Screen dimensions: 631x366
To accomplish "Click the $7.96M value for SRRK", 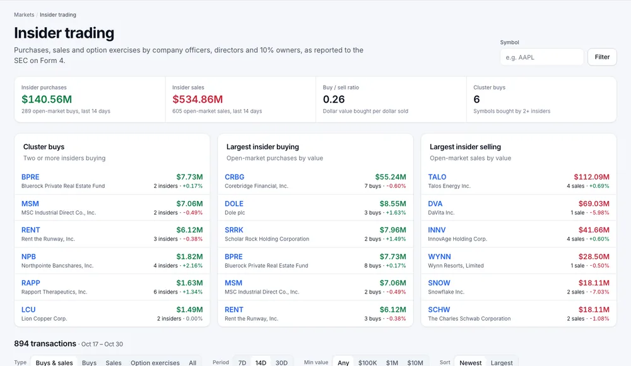I will (x=392, y=230).
